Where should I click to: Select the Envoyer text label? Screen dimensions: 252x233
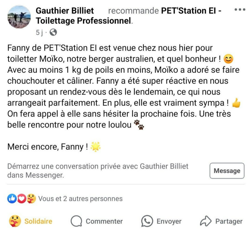[169, 221]
